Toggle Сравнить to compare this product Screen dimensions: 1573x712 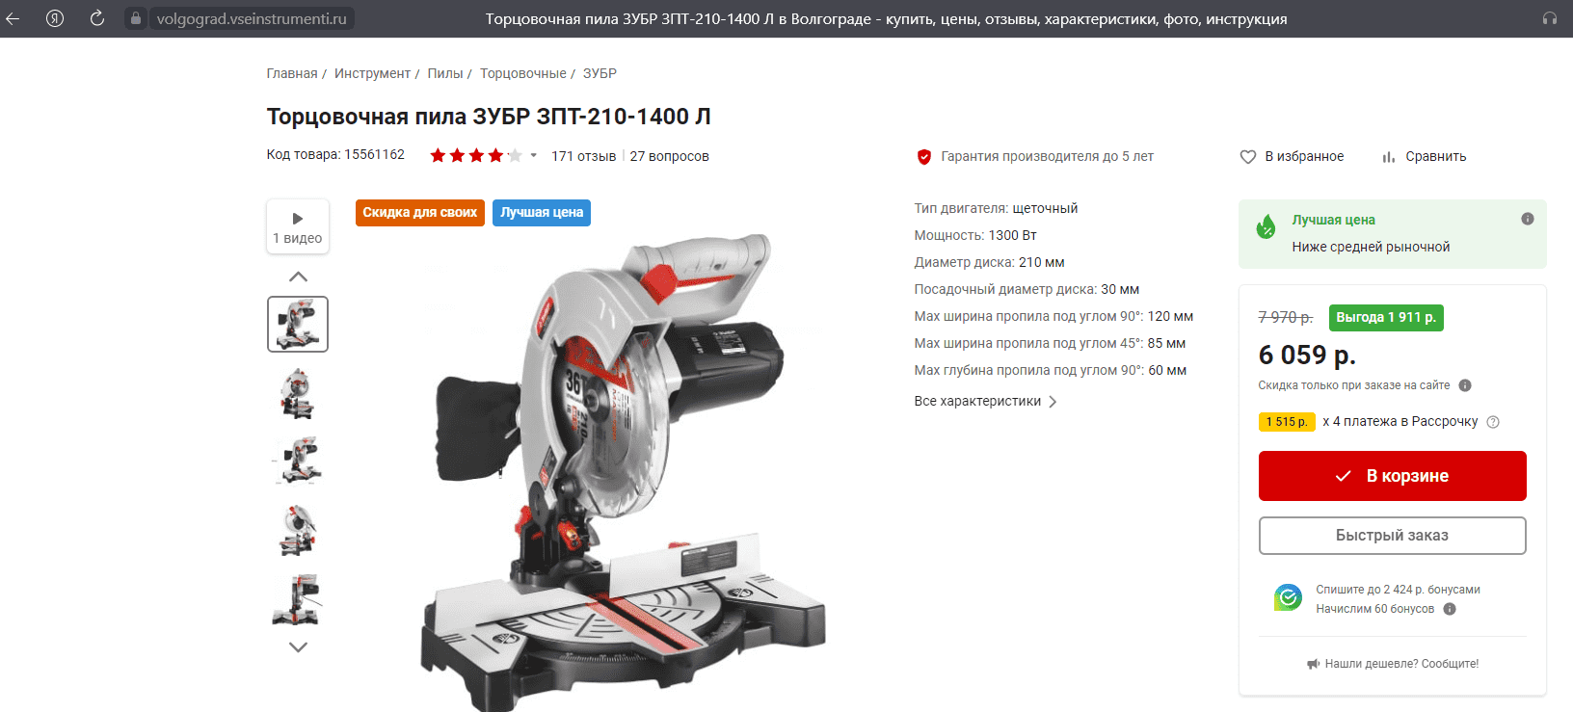[1425, 156]
